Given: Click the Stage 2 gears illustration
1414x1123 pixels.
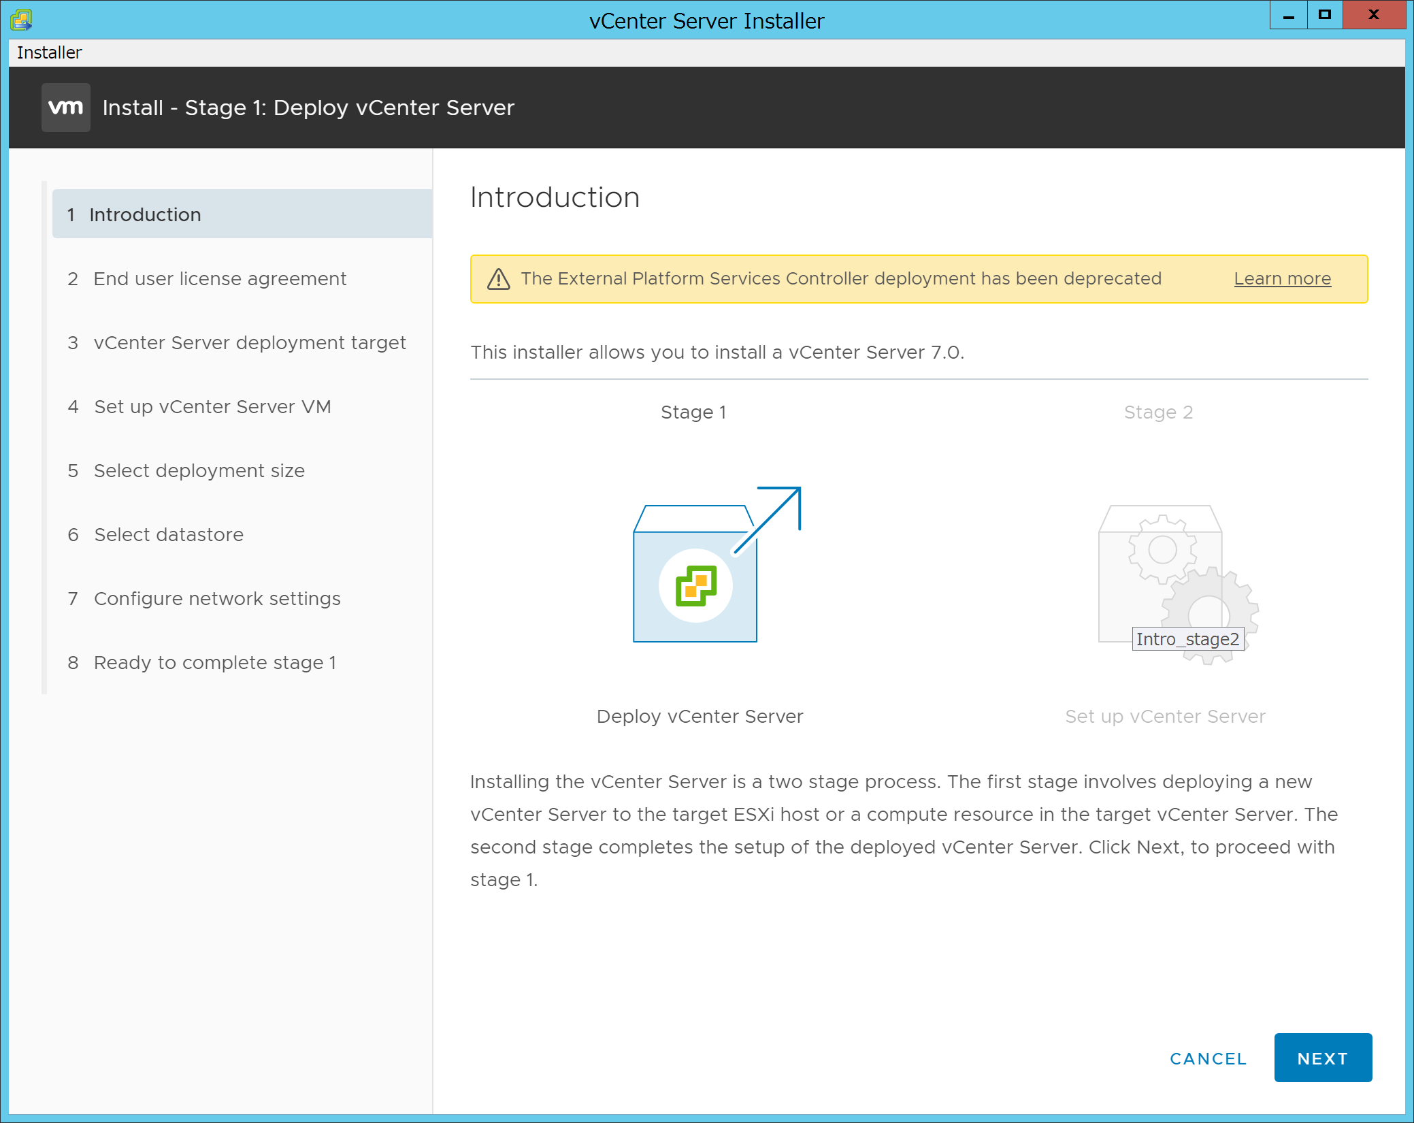Looking at the screenshot, I should pos(1179,585).
